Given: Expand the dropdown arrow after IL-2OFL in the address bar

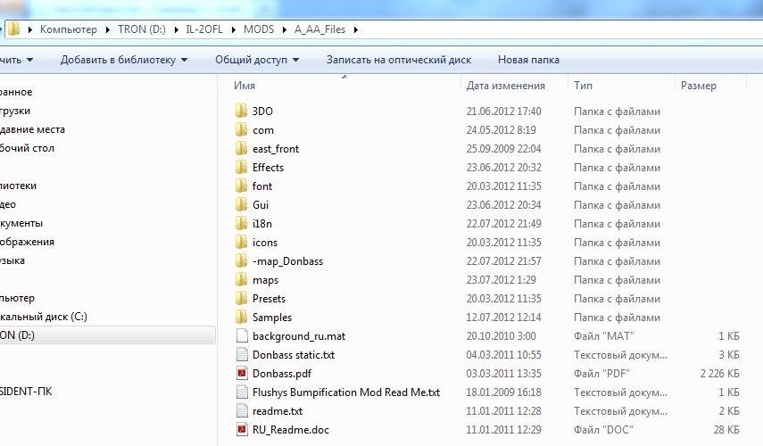Looking at the screenshot, I should pos(234,29).
